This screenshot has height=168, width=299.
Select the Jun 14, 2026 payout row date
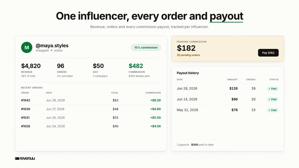coord(187,99)
